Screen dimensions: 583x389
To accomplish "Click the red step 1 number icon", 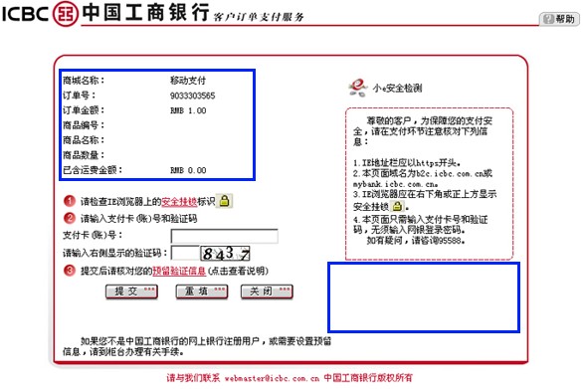I will click(x=70, y=201).
